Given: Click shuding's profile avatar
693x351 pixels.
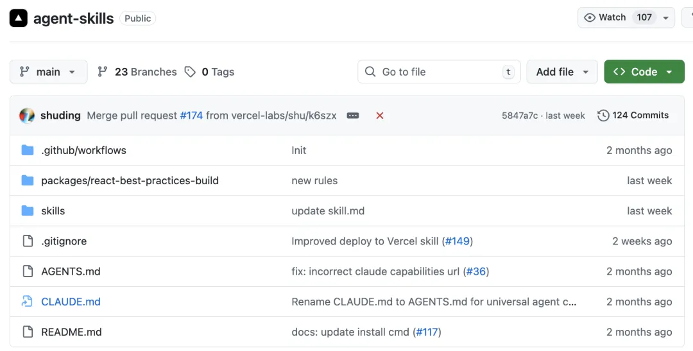Looking at the screenshot, I should tap(27, 116).
